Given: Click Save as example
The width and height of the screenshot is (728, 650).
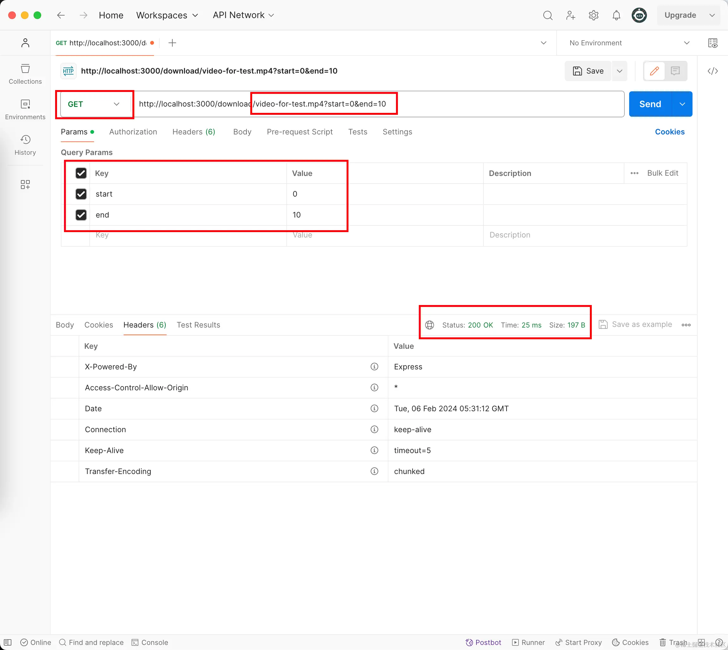Looking at the screenshot, I should pos(635,325).
